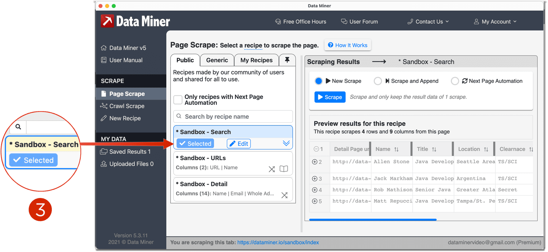Image resolution: width=548 pixels, height=252 pixels.
Task: Select the Scrape and Append radio button
Action: (378, 81)
